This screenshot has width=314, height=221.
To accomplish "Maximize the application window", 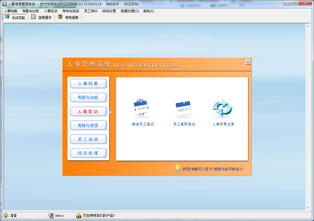I will pyautogui.click(x=295, y=3).
